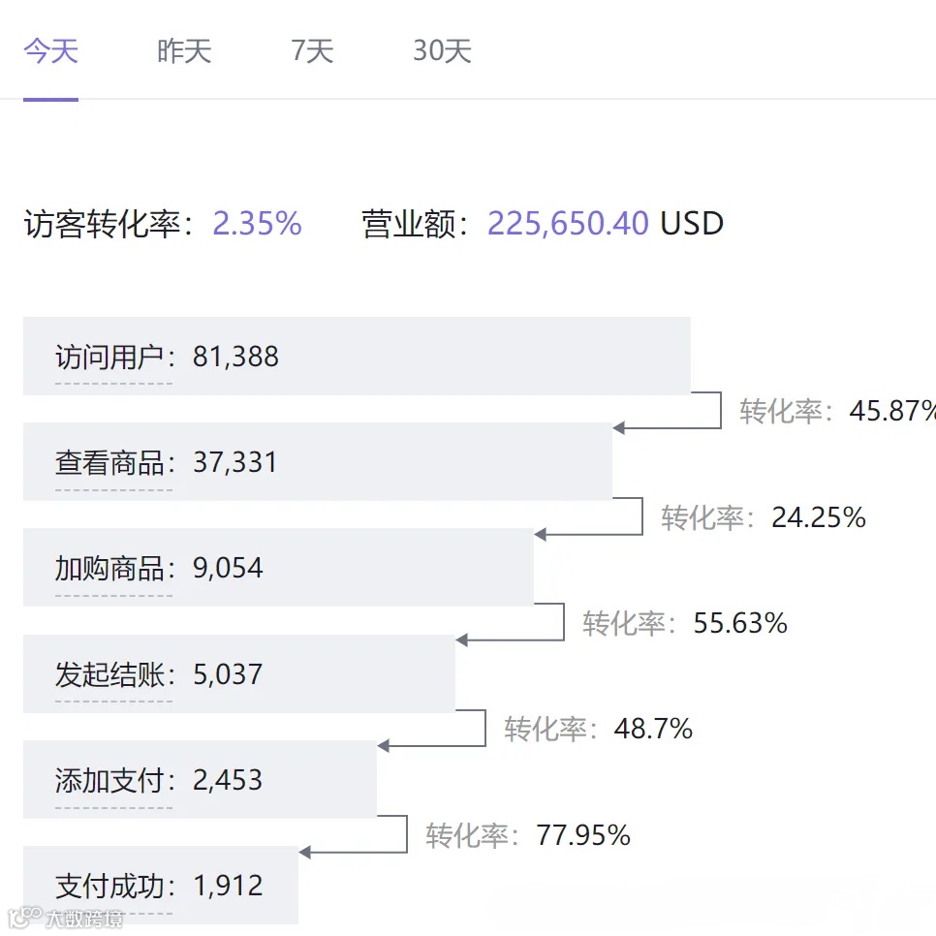Switch to the 30天 tab
The width and height of the screenshot is (936, 936).
[442, 51]
